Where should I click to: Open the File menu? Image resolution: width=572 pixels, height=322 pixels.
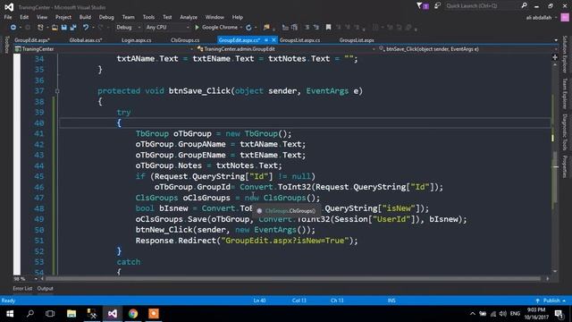(8, 17)
